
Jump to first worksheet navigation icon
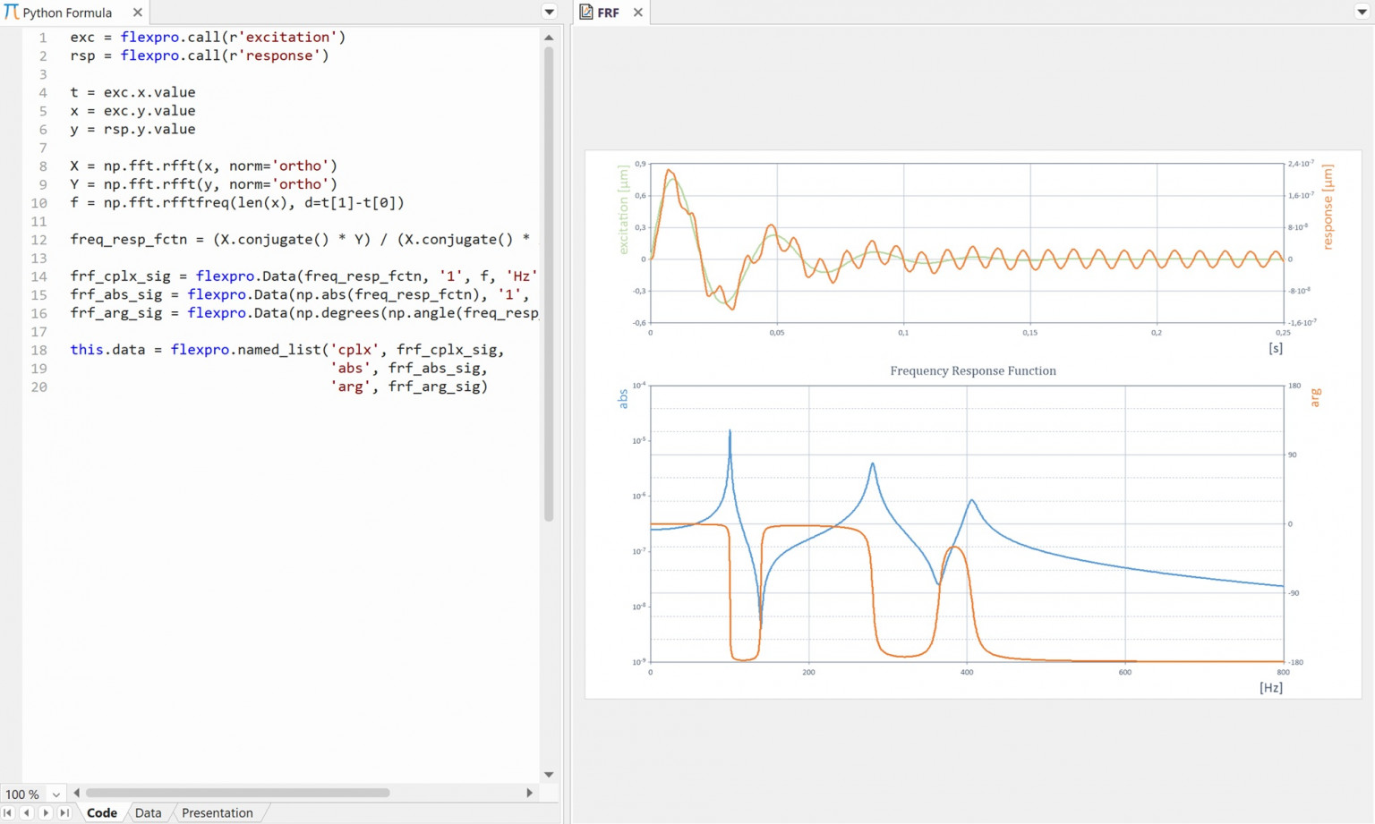[x=8, y=812]
